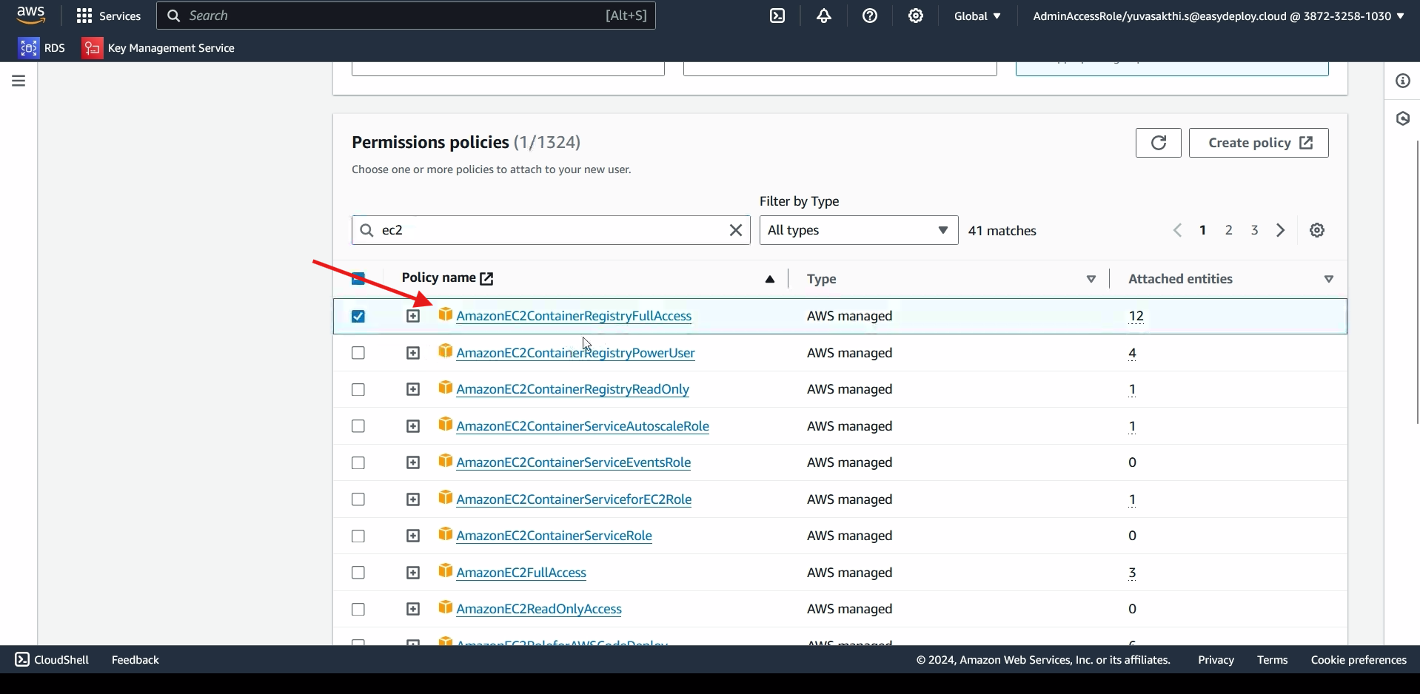Uncheck the AmazonEC2ContainerRegistryFullAccess policy checkbox
The image size is (1420, 694).
click(358, 317)
